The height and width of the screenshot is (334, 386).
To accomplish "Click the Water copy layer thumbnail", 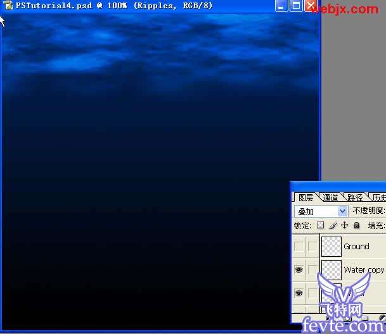I will (x=331, y=269).
